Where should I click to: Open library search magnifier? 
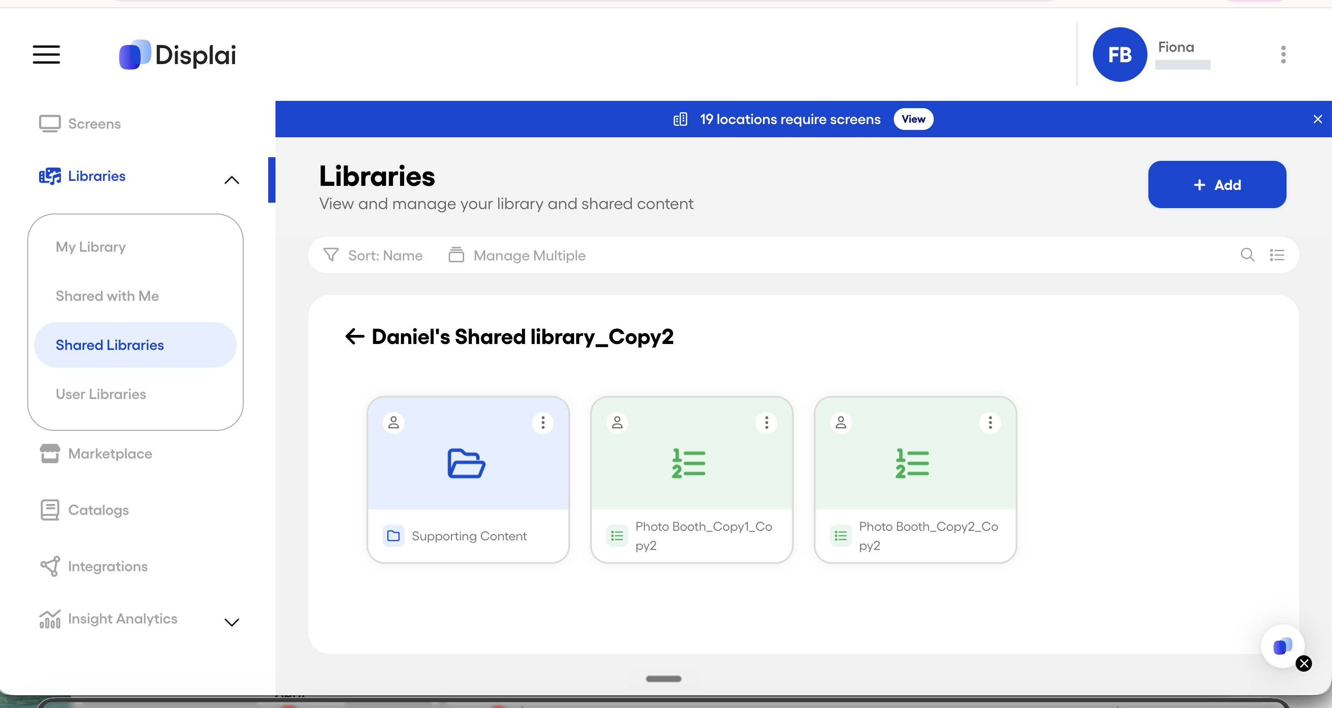(x=1247, y=255)
